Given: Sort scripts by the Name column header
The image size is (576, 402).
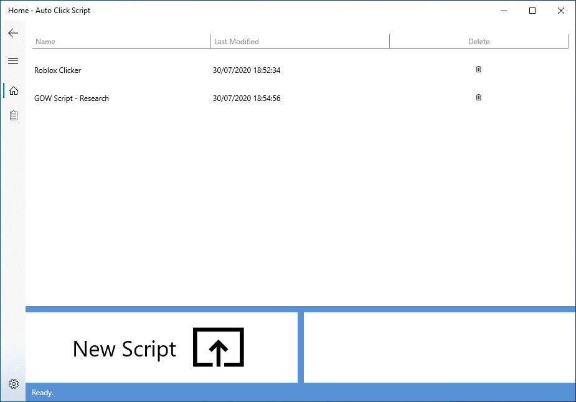Looking at the screenshot, I should pyautogui.click(x=45, y=41).
